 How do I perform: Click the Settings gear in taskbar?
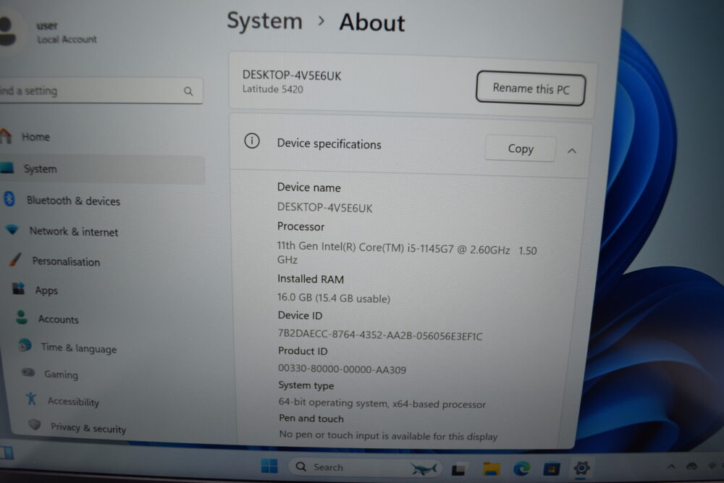[x=581, y=469]
